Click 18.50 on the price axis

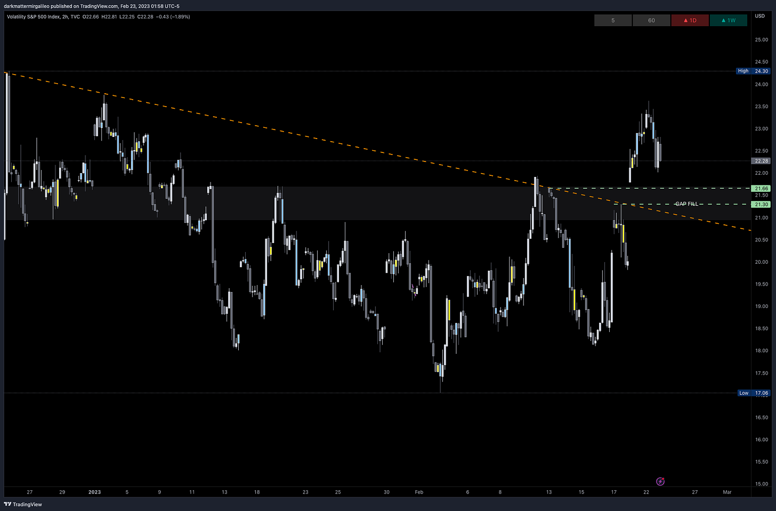tap(761, 328)
